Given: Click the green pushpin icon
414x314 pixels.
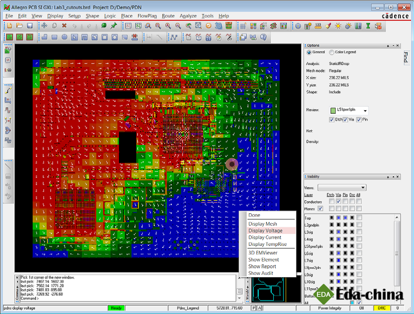Looking at the screenshot, I should tap(113, 25).
